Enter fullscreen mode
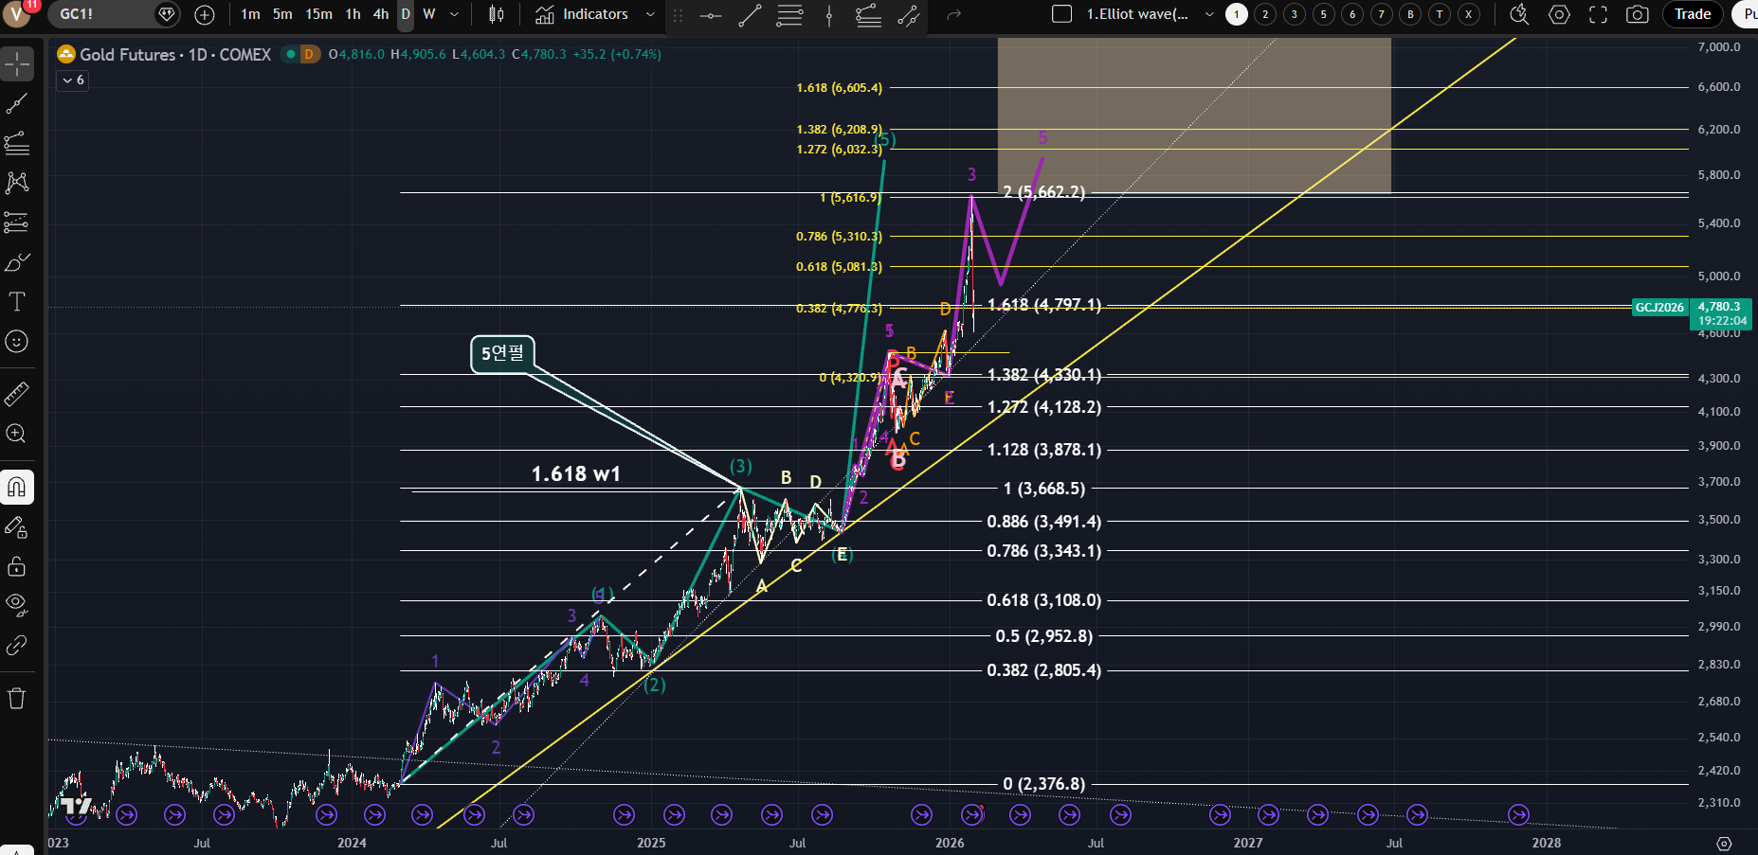 (x=1598, y=14)
